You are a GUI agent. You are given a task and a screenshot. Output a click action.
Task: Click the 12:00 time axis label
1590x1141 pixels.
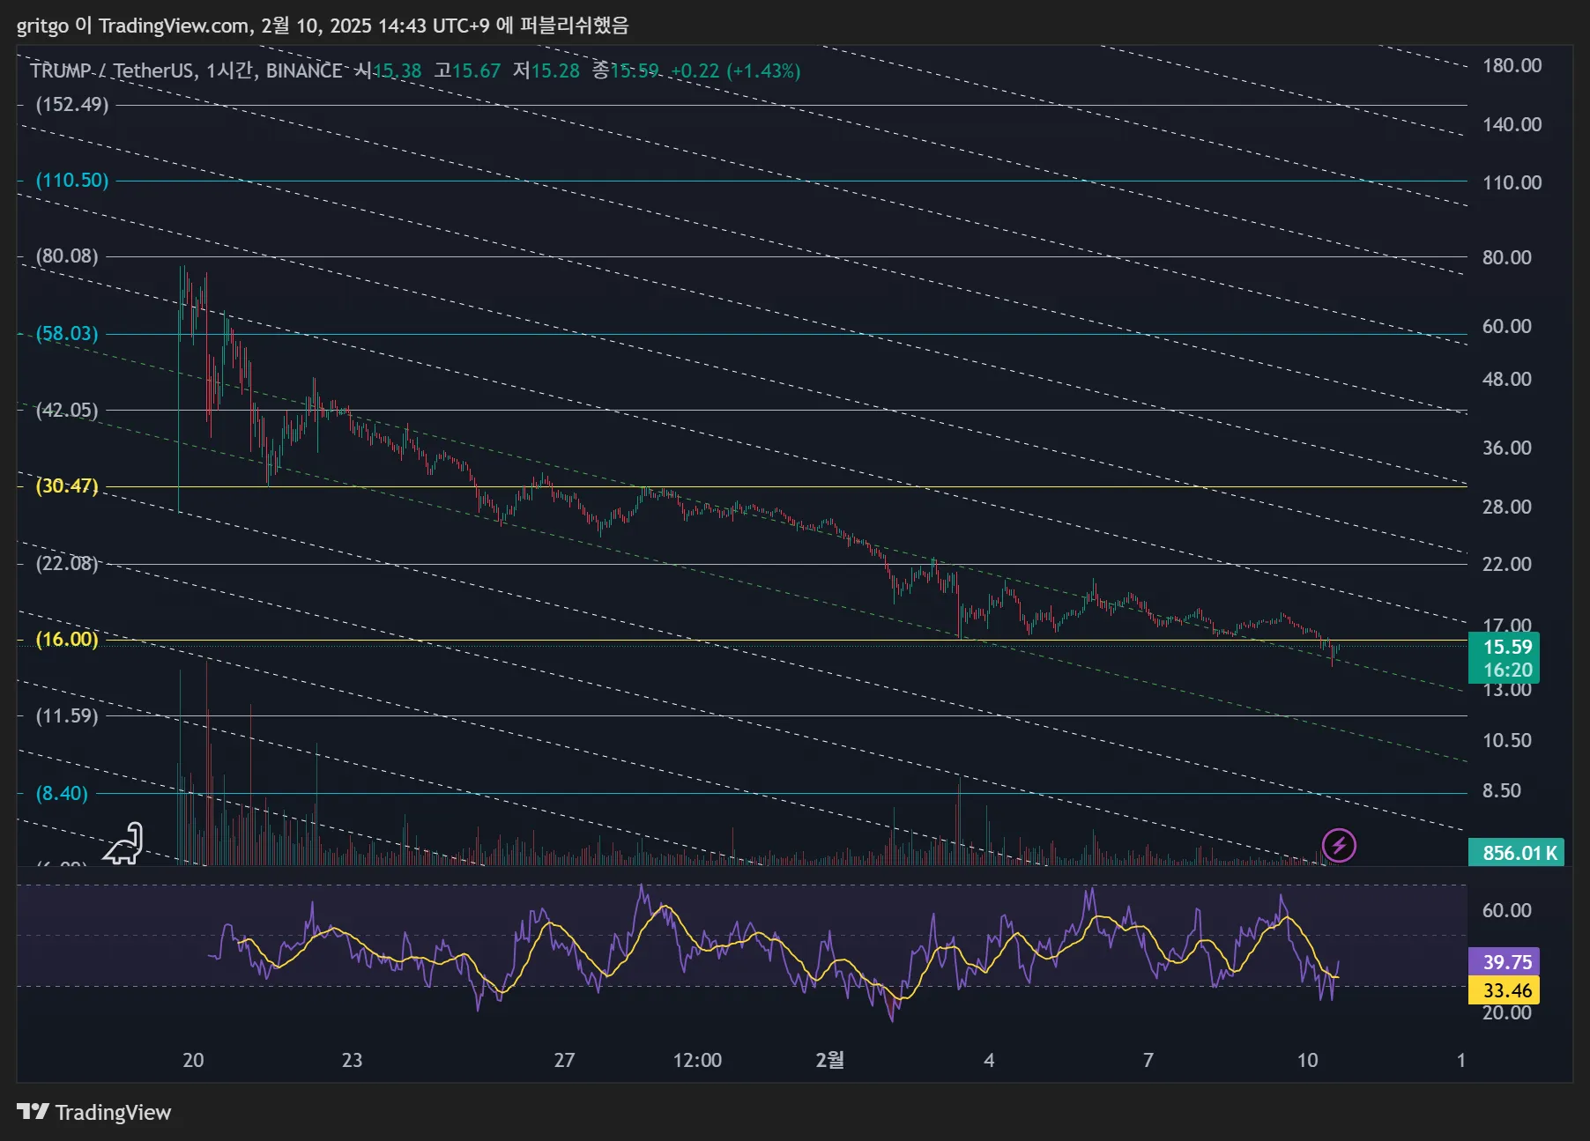[697, 1060]
